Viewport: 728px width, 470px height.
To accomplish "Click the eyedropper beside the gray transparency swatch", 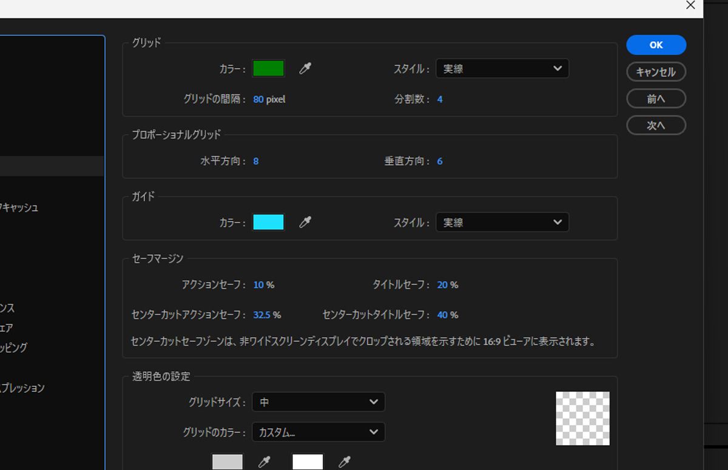I will point(266,462).
